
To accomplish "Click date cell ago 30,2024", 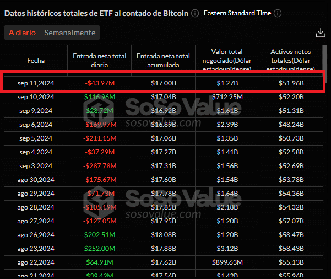I will point(36,180).
